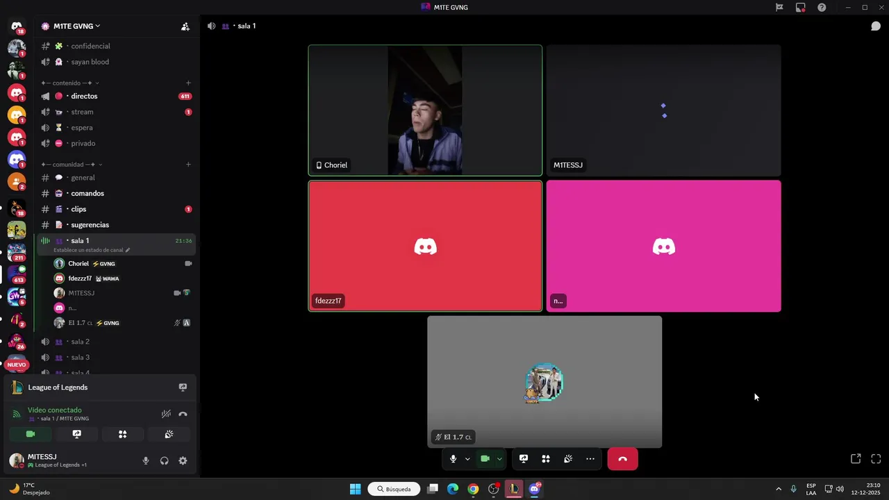Check connection quality icon by Video conectado
The height and width of the screenshot is (500, 889).
pyautogui.click(x=17, y=414)
